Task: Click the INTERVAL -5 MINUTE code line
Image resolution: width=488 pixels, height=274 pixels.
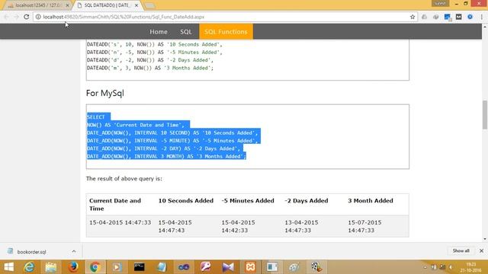Action: coord(172,141)
